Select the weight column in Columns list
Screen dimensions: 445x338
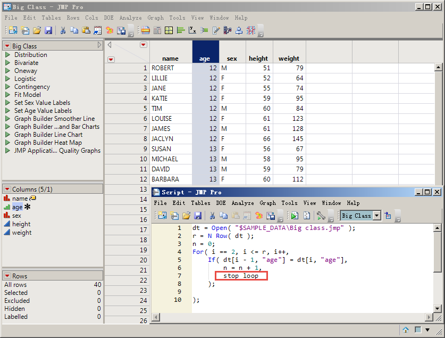pos(22,233)
